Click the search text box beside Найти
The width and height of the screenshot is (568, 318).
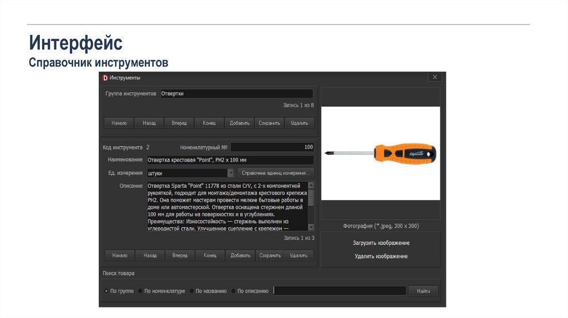tap(339, 291)
